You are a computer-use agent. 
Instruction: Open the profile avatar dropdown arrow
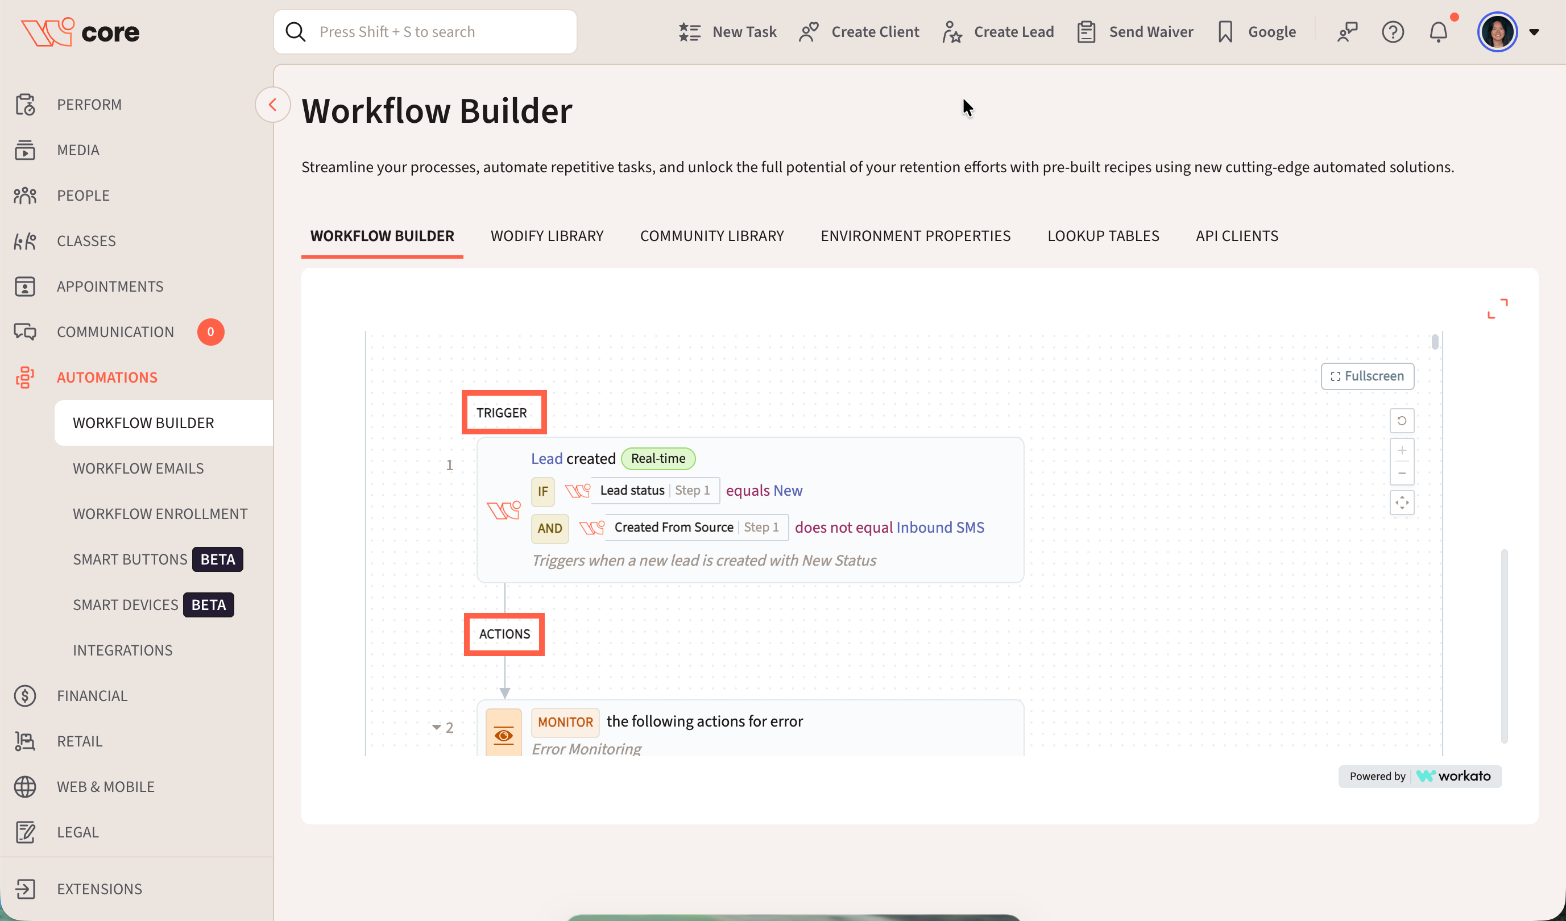point(1534,32)
